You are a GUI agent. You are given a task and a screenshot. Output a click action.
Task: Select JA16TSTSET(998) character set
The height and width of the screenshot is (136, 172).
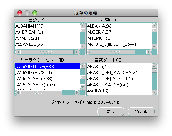(x=48, y=79)
